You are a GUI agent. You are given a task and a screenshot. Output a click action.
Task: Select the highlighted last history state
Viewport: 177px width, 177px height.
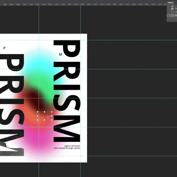click(x=172, y=16)
